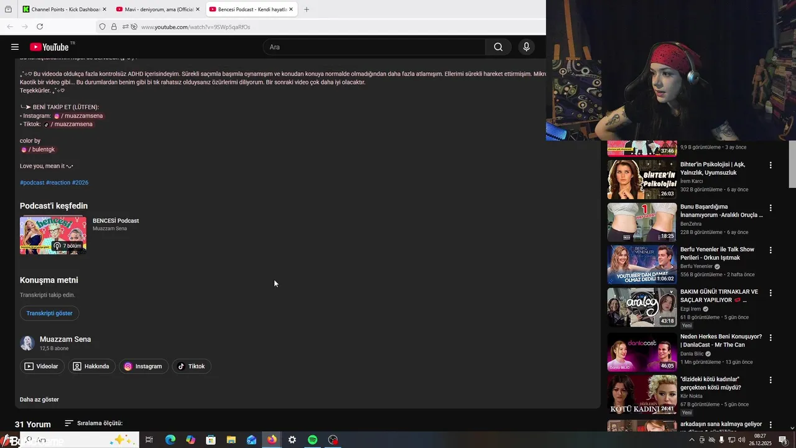Open options menu for Bihter'in Psikolojisi video
Screen dimensions: 796x448
point(771,166)
